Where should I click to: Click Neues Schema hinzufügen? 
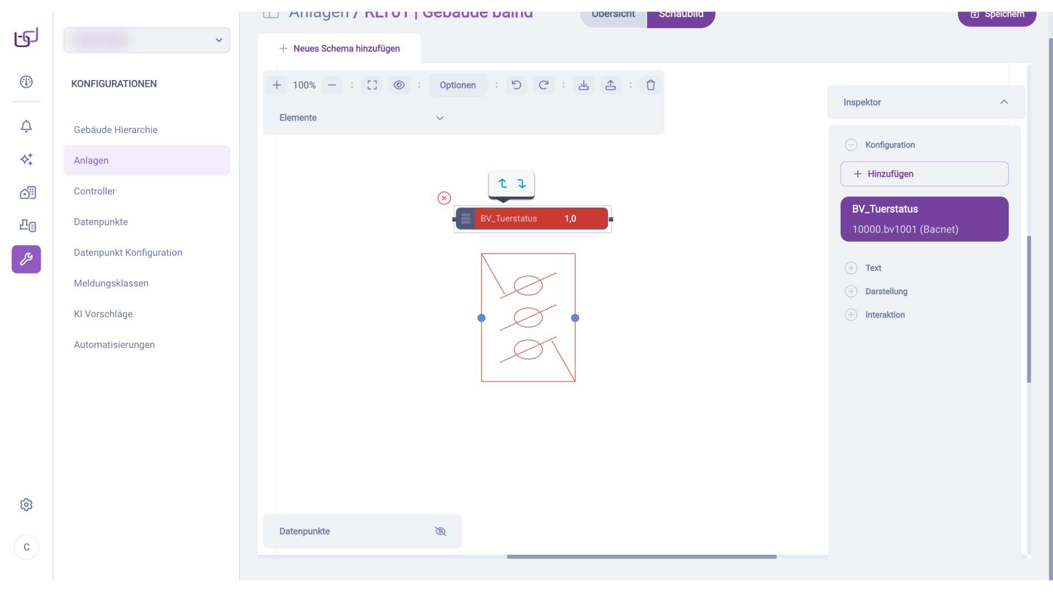(x=339, y=48)
